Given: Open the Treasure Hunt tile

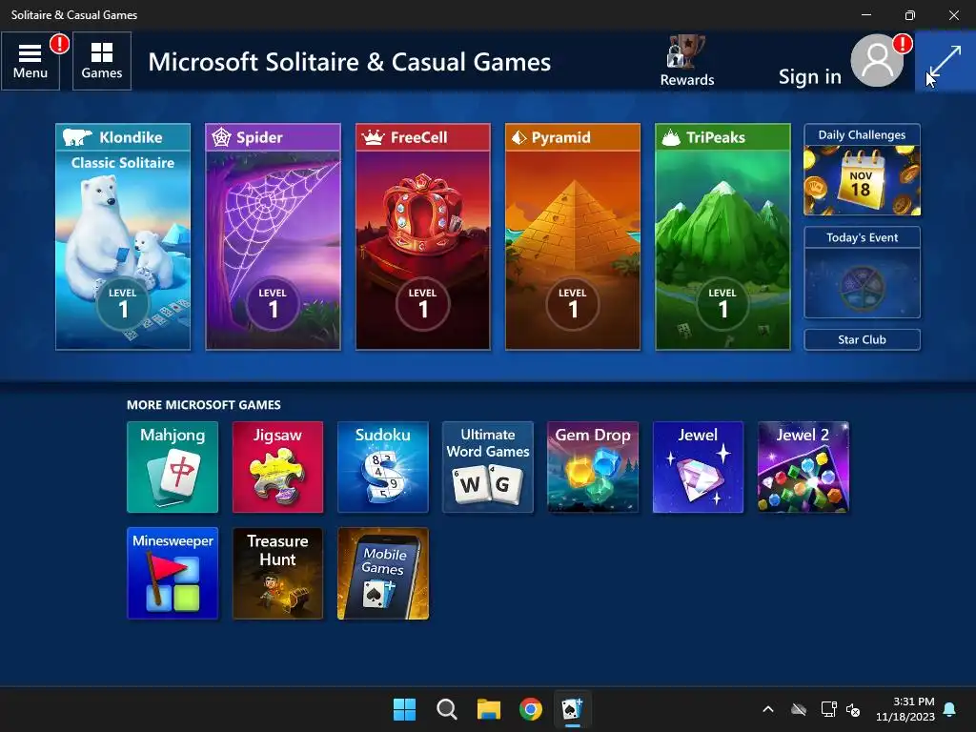Looking at the screenshot, I should click(x=277, y=573).
